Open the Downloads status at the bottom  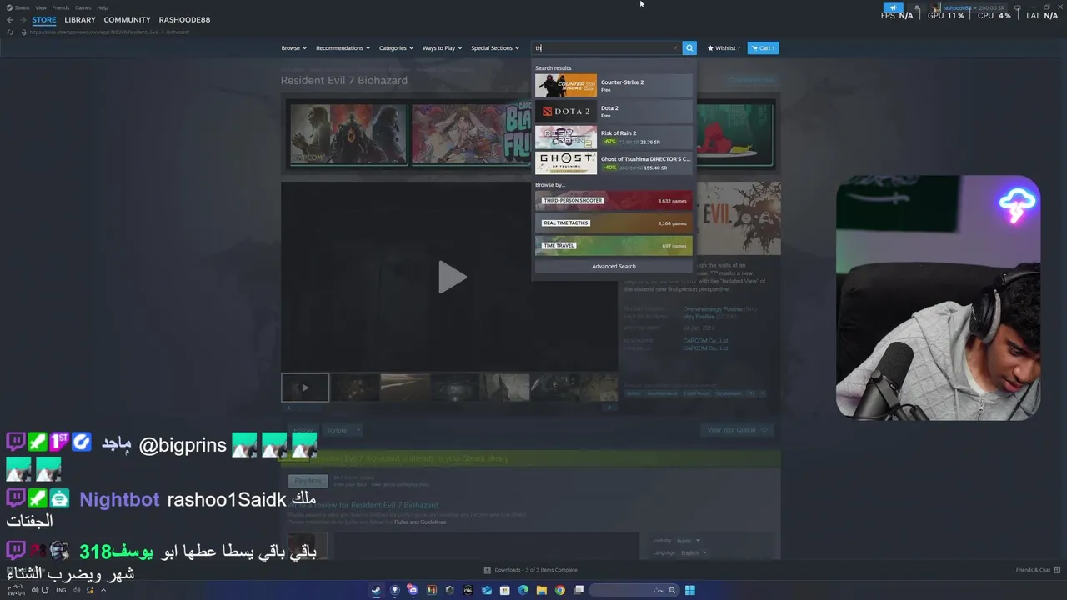click(531, 570)
